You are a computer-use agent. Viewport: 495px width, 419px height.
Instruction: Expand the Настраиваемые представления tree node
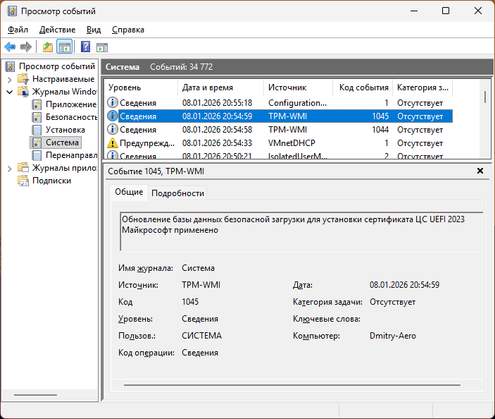[x=9, y=79]
